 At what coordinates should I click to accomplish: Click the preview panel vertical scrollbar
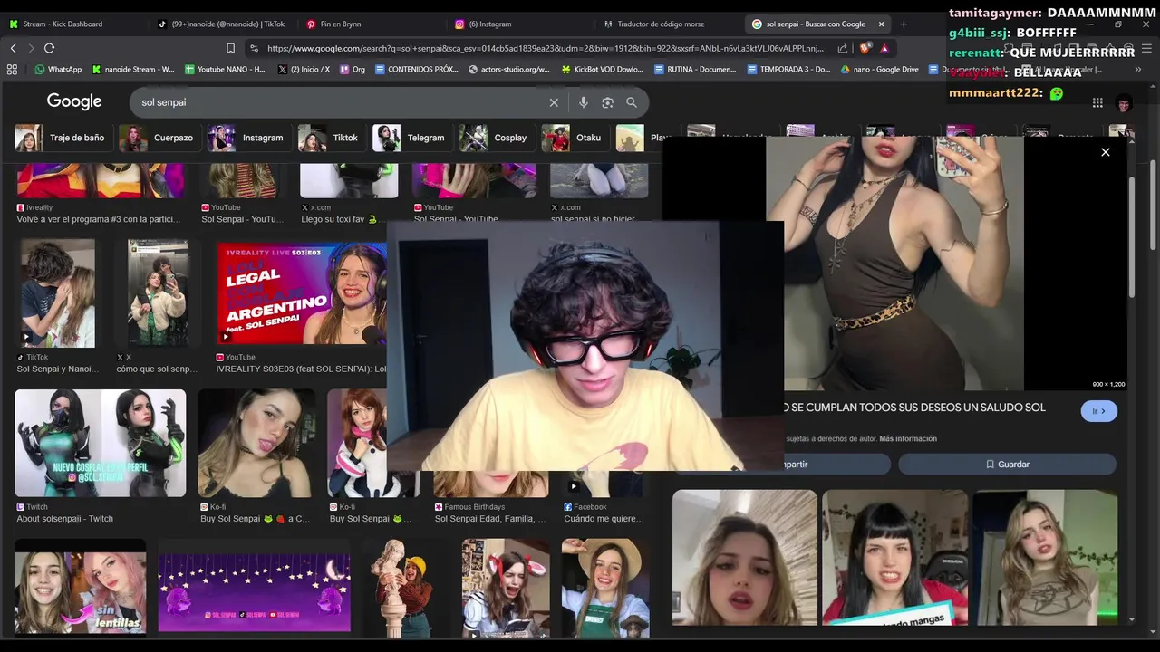point(1131,238)
